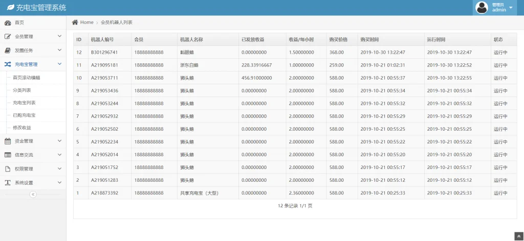The image size is (524, 241).
Task: Click 会员管理 sidebar label
Action: (x=24, y=36)
